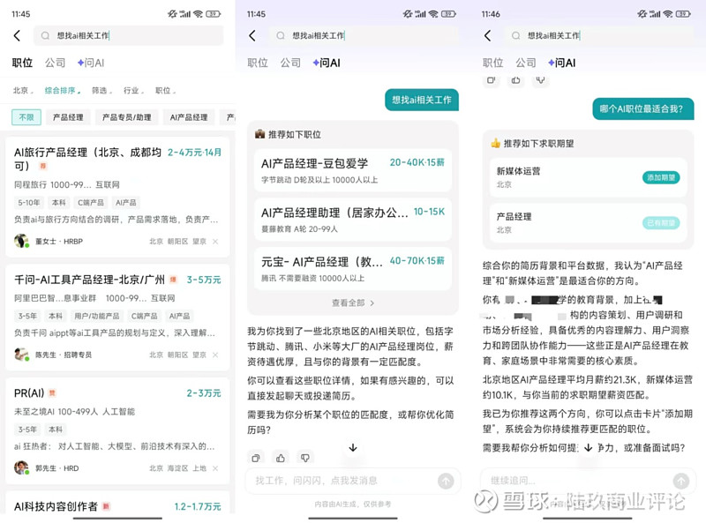Viewport: 706px width, 523px height.
Task: Select the AI产品经理 filter chip
Action: (189, 117)
